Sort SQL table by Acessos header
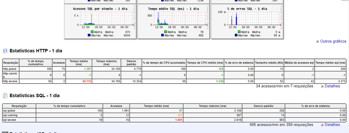 (116, 106)
